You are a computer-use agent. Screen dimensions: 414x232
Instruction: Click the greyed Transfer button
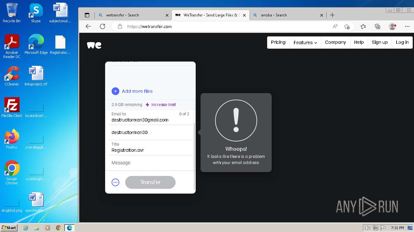[x=150, y=182]
